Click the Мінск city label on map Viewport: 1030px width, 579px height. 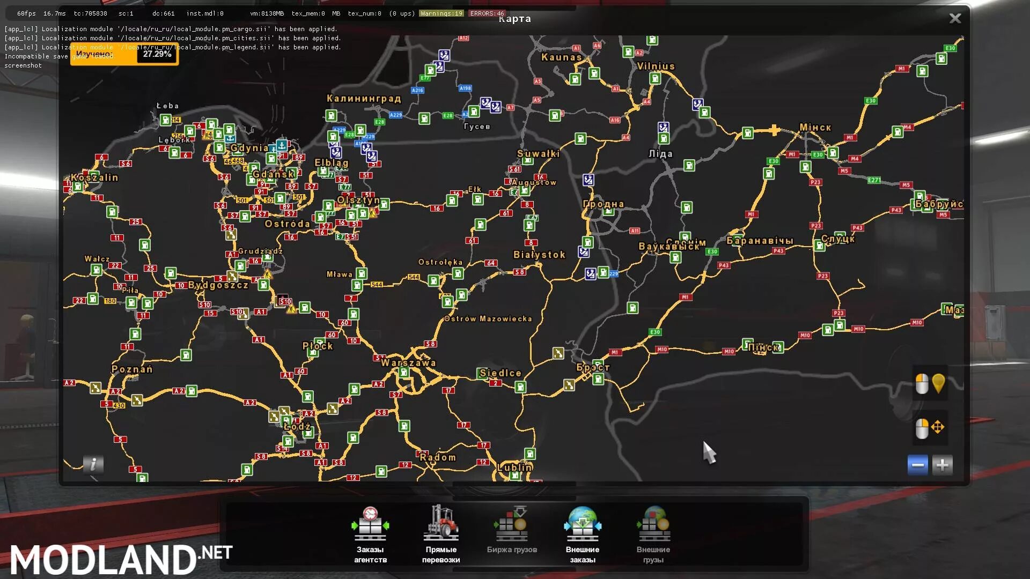point(815,128)
